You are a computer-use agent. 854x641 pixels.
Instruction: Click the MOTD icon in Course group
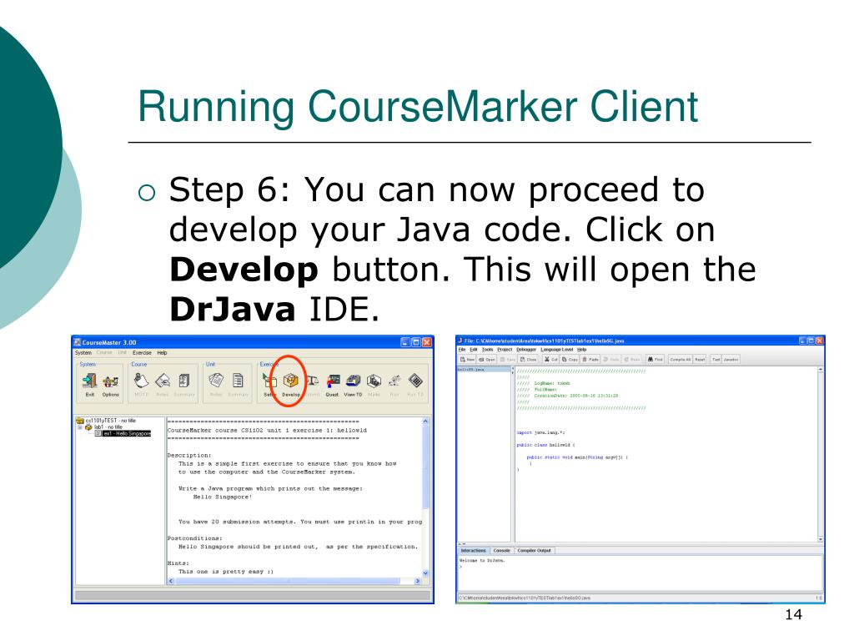click(x=141, y=381)
